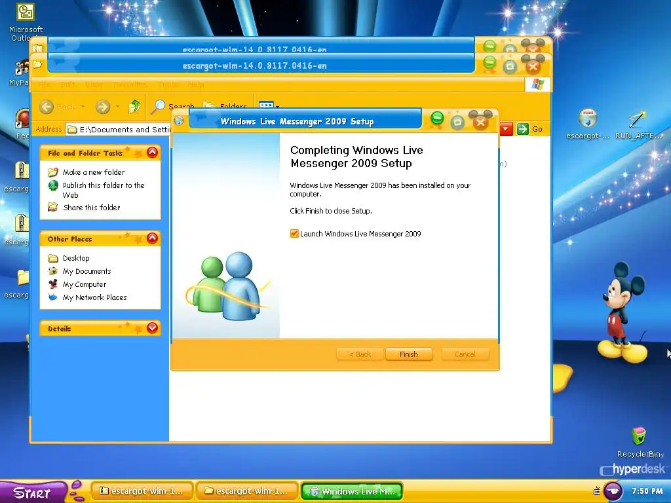
Task: Click the 7:50 PM clock
Action: point(647,491)
